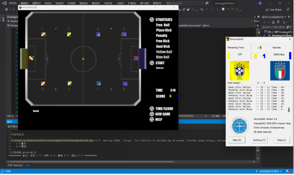Expand the Strategy4Yellow project tree node
The height and width of the screenshot is (175, 294).
pos(264,35)
